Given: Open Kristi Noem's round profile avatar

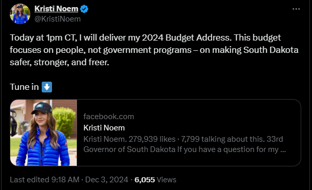Looking at the screenshot, I should click(20, 14).
